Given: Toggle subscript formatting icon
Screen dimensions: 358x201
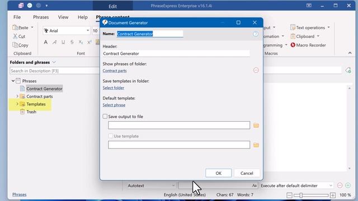Looking at the screenshot, I should pyautogui.click(x=81, y=42).
